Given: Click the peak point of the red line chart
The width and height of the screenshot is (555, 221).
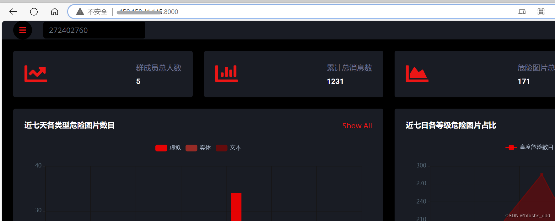Looking at the screenshot, I should (542, 174).
